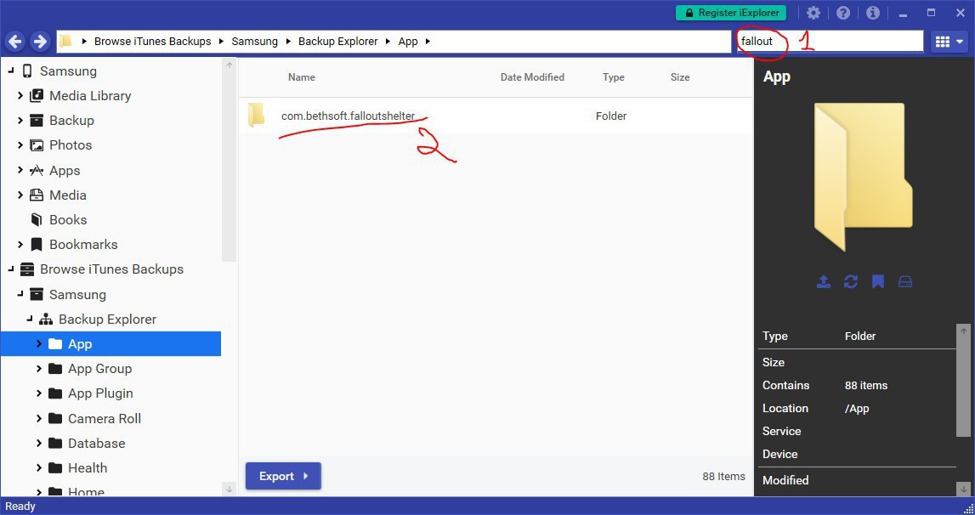Select the com.bethsoft.falloutshelter folder
The width and height of the screenshot is (975, 515).
point(348,116)
